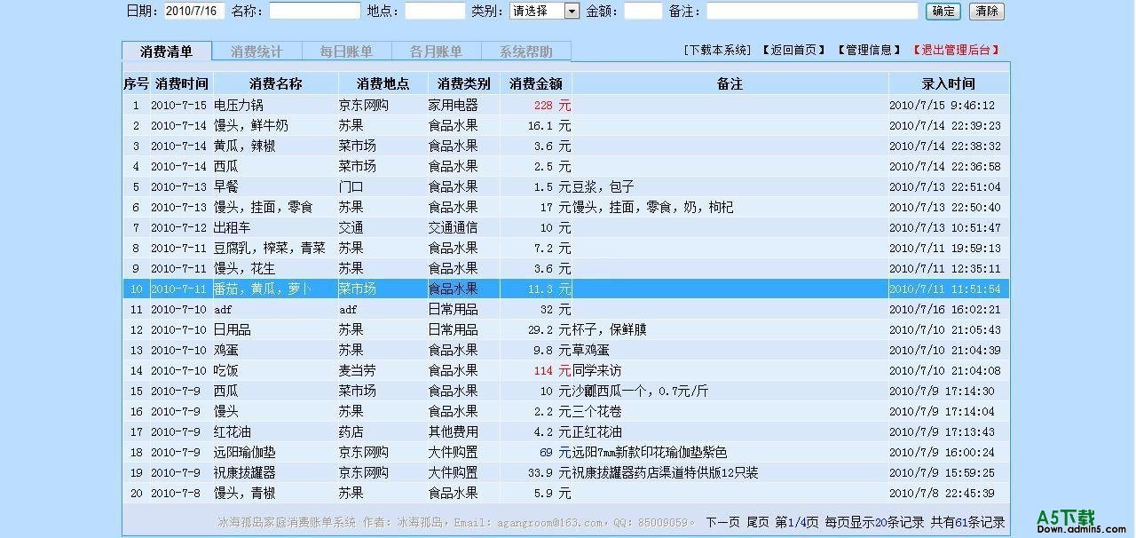The image size is (1136, 538).
Task: Click the 正红花油 remark
Action: click(x=597, y=431)
